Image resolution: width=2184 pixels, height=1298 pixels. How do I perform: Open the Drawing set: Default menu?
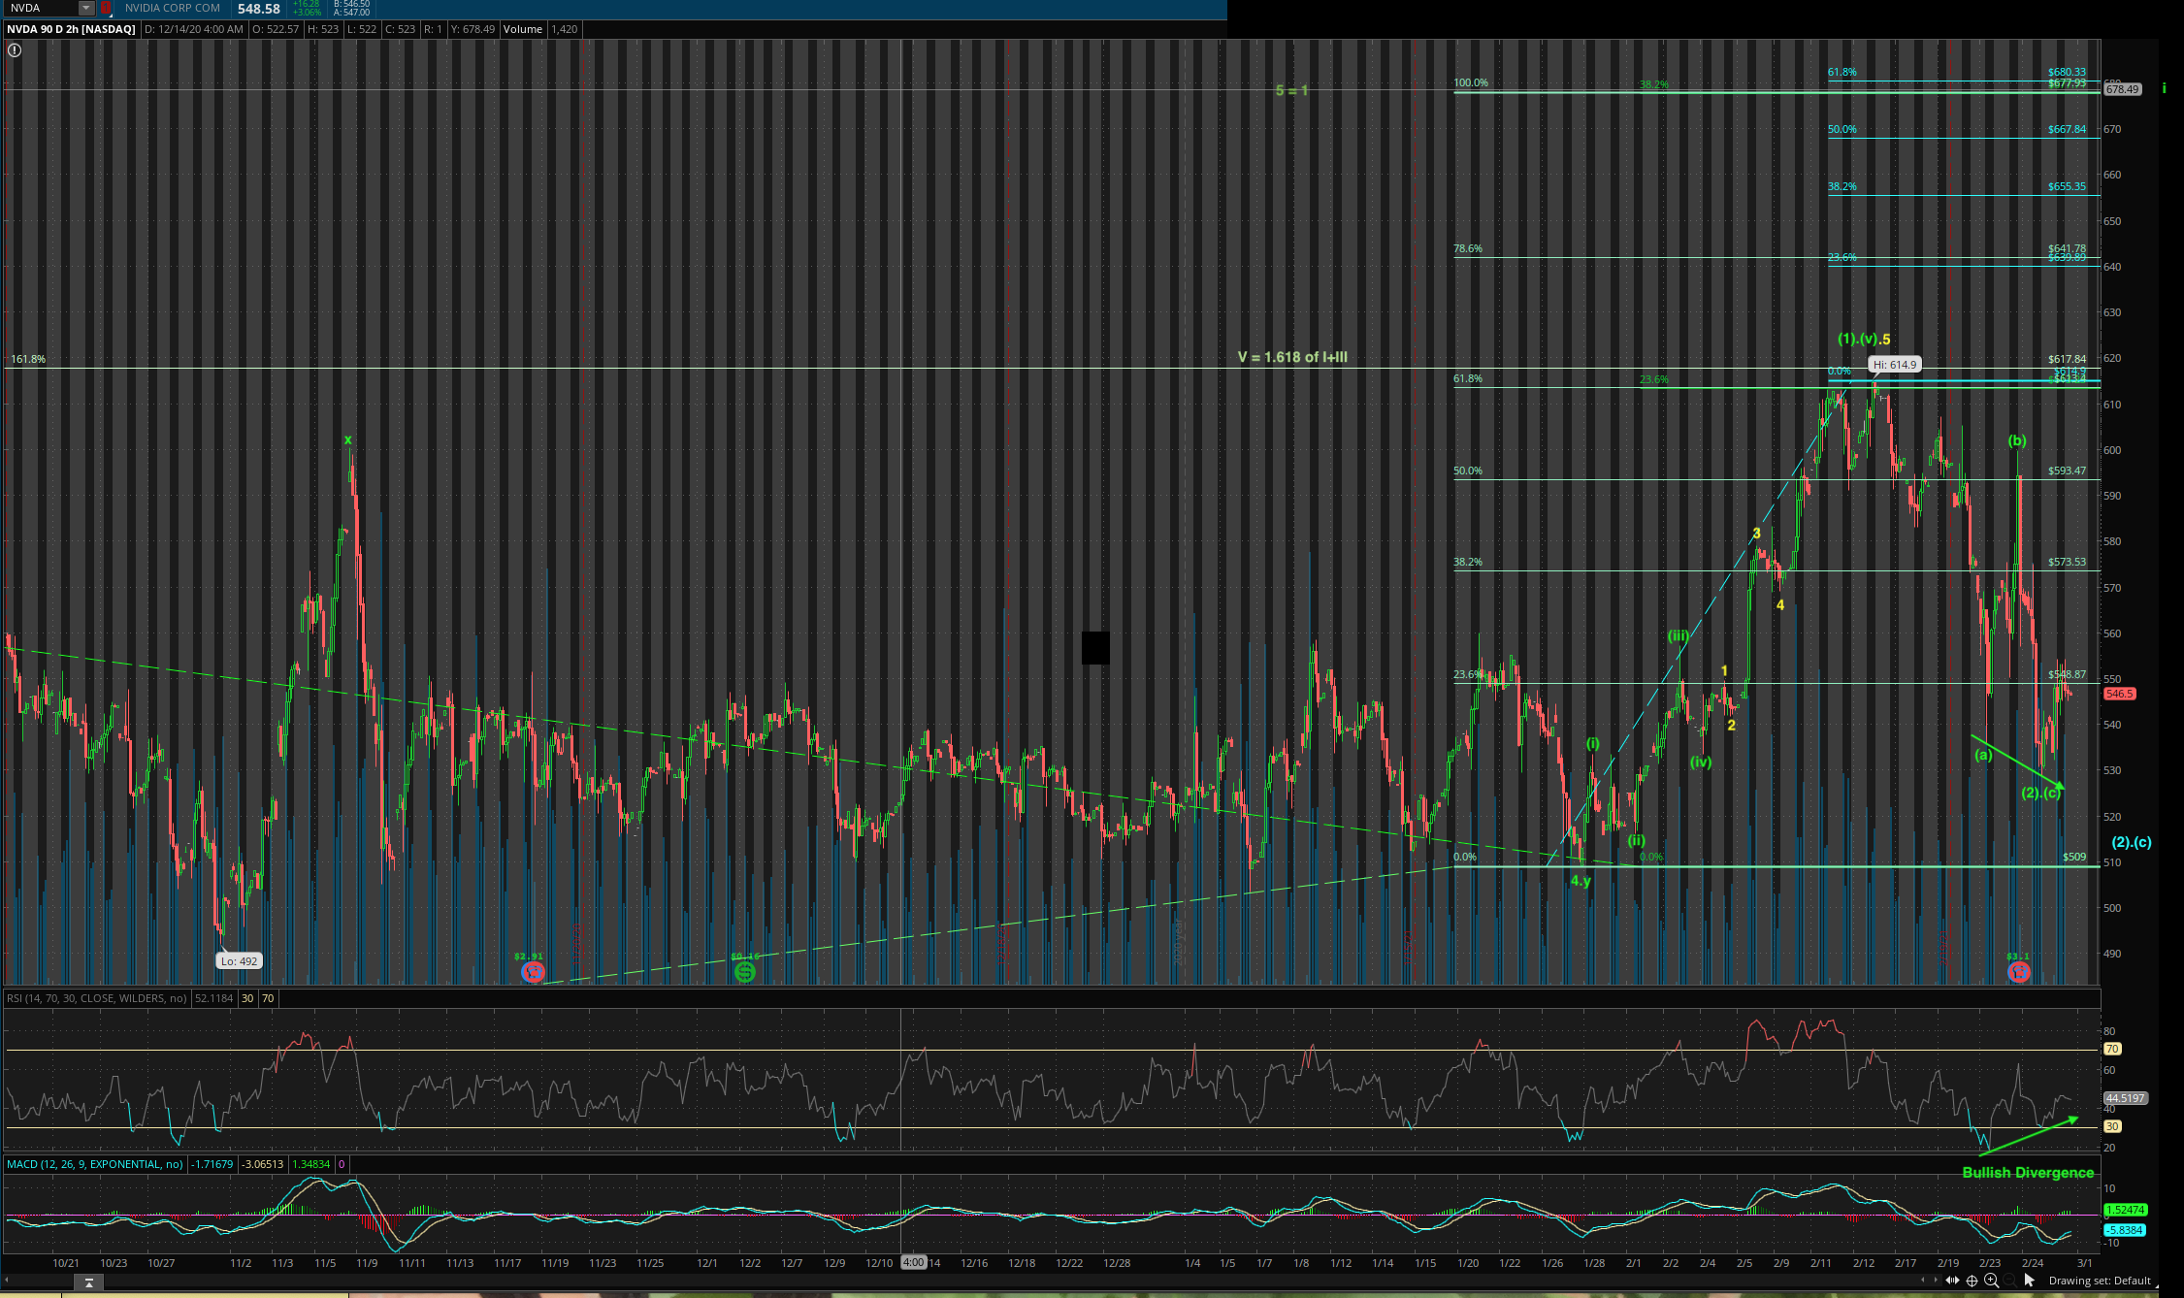point(2099,1281)
